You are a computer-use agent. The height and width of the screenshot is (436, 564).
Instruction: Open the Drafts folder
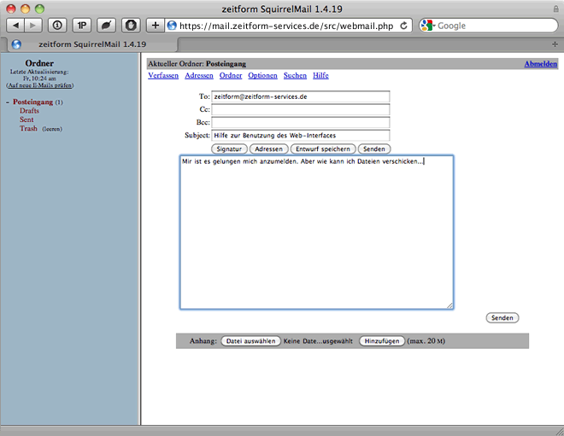point(29,111)
